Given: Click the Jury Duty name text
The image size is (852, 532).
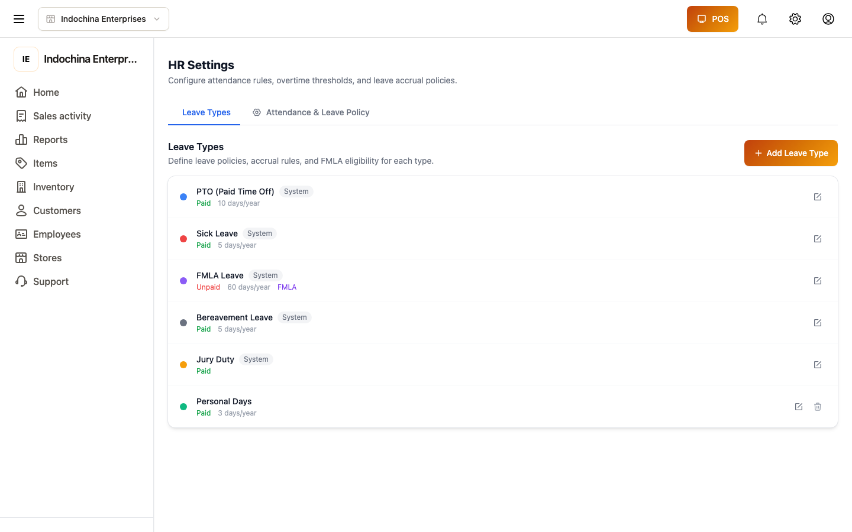Looking at the screenshot, I should 215,359.
